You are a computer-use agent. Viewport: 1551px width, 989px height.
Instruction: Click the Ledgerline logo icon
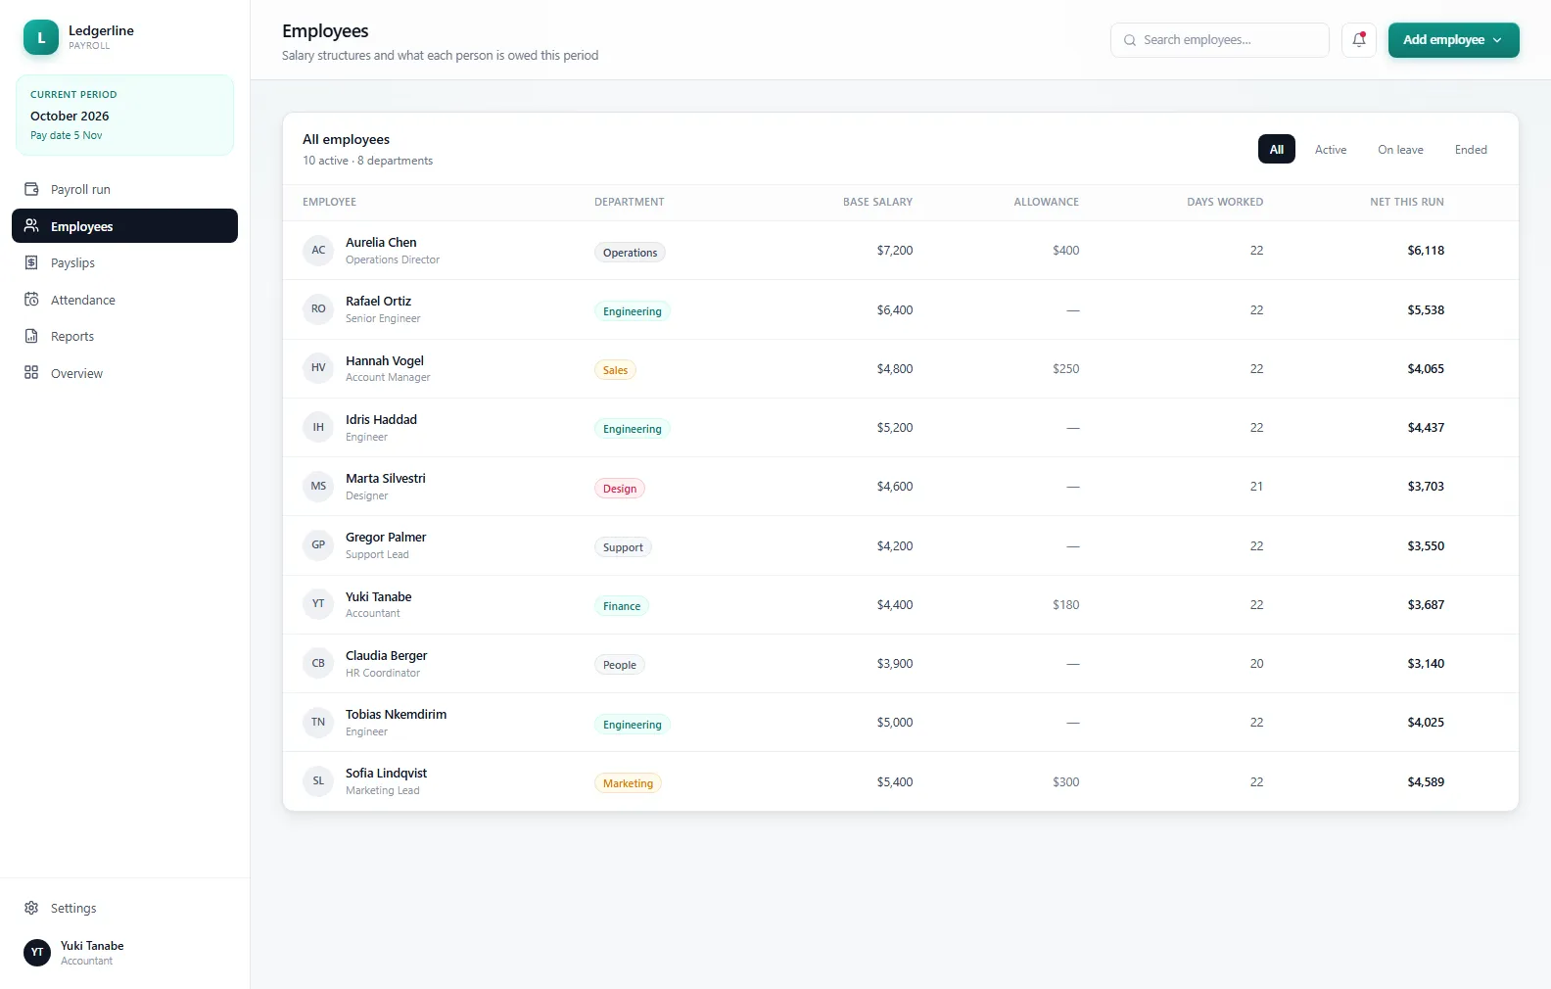coord(41,37)
